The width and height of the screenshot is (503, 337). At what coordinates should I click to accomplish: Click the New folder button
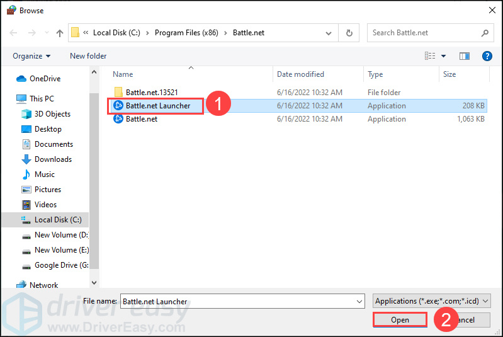tap(88, 56)
